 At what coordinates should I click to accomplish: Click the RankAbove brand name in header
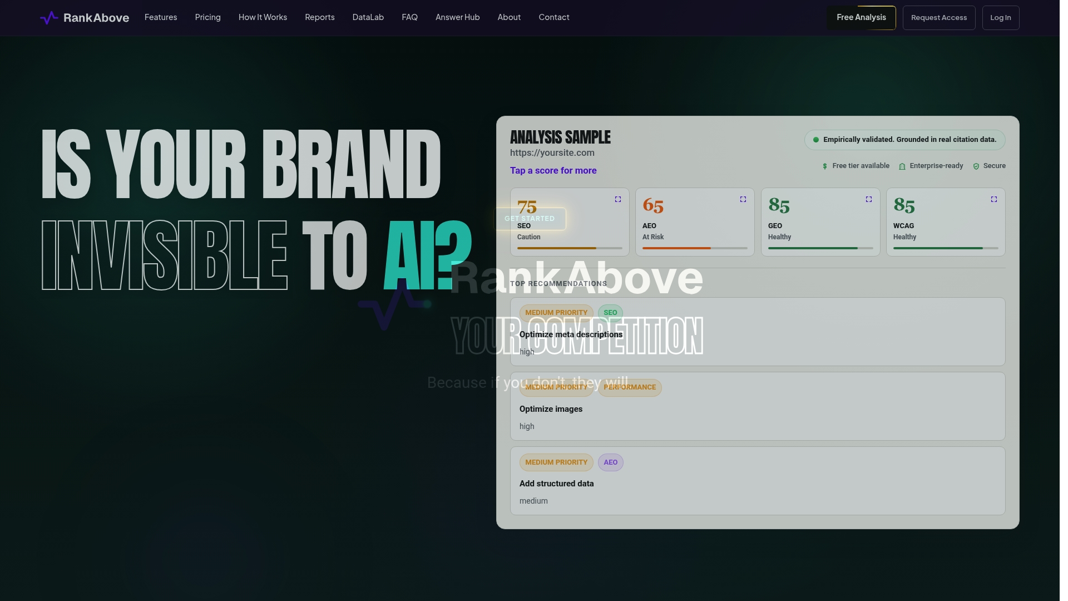pos(96,18)
